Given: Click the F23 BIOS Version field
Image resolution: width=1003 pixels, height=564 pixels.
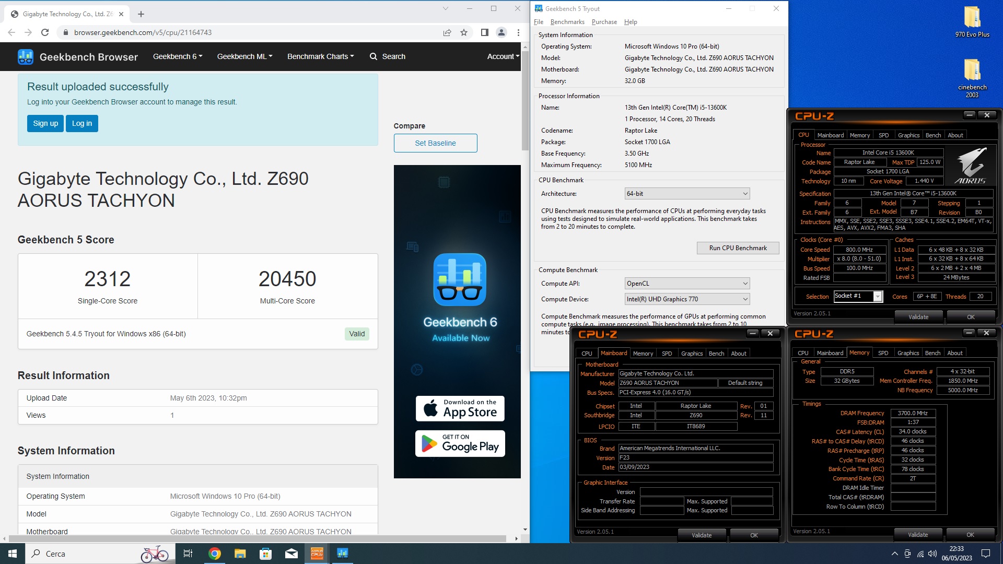Looking at the screenshot, I should [695, 458].
